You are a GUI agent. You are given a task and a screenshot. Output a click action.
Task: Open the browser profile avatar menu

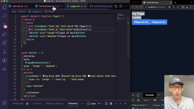[x=187, y=7]
